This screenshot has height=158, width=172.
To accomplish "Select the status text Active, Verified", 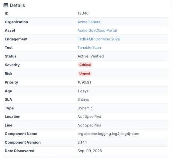I will [90, 56].
